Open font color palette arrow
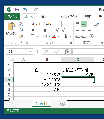104x119 pixels. tap(59, 36)
